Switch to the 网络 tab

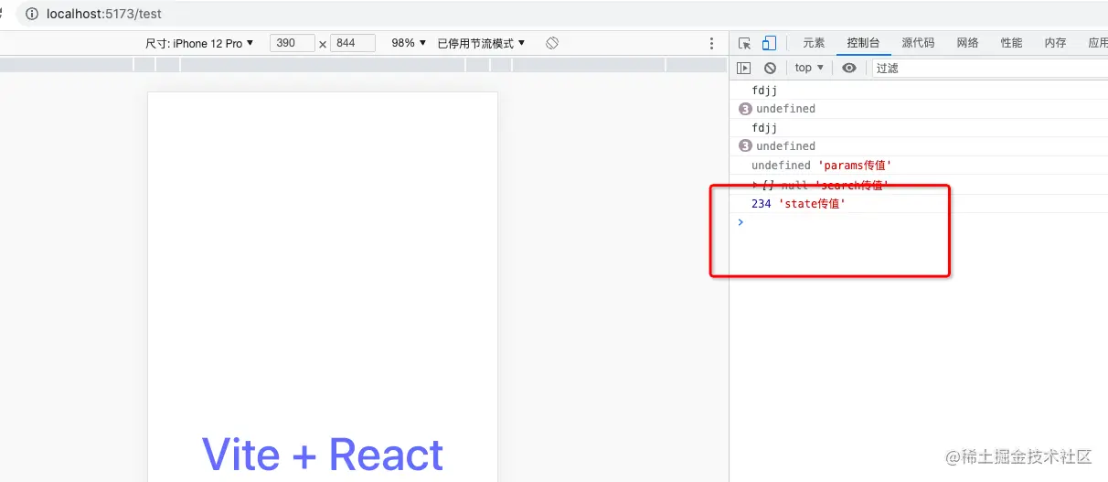967,43
